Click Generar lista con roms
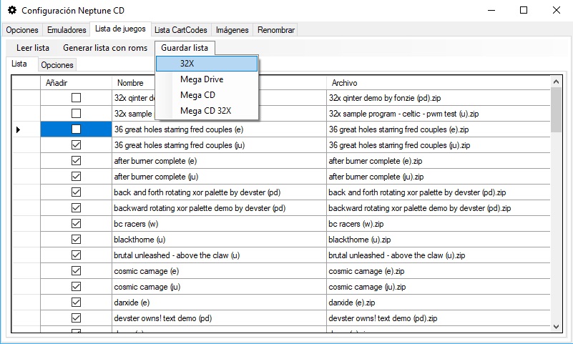 105,48
